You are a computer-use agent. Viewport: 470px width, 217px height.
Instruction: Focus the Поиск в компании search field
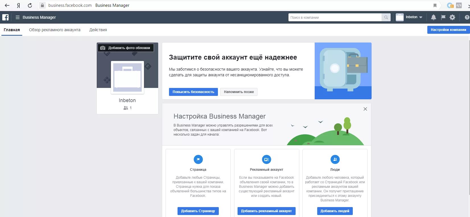(335, 17)
